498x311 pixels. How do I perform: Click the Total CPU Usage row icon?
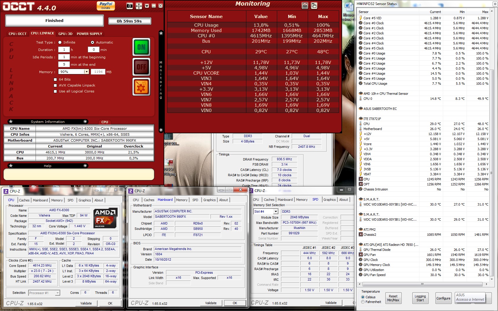pyautogui.click(x=361, y=84)
